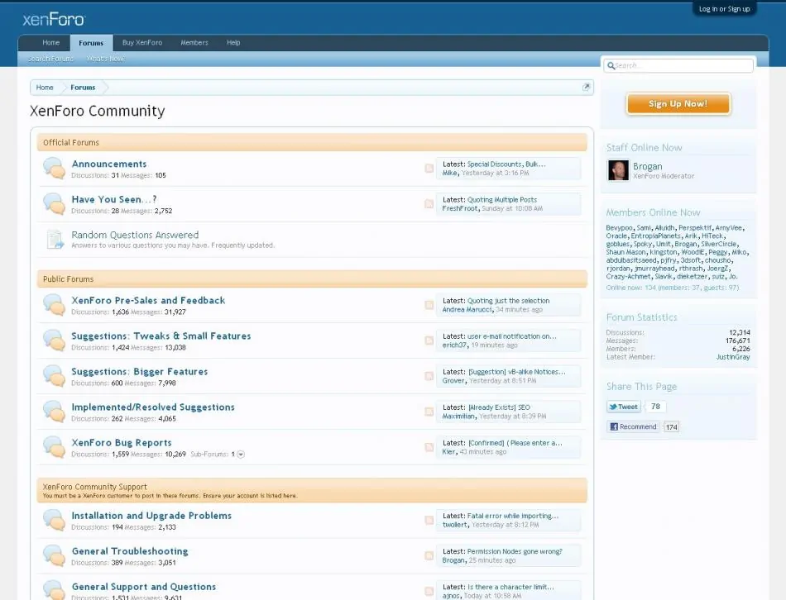
Task: Open the Help tab
Action: click(233, 43)
